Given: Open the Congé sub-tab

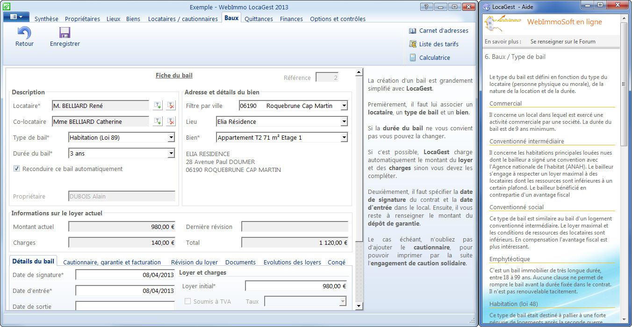Looking at the screenshot, I should click(337, 262).
